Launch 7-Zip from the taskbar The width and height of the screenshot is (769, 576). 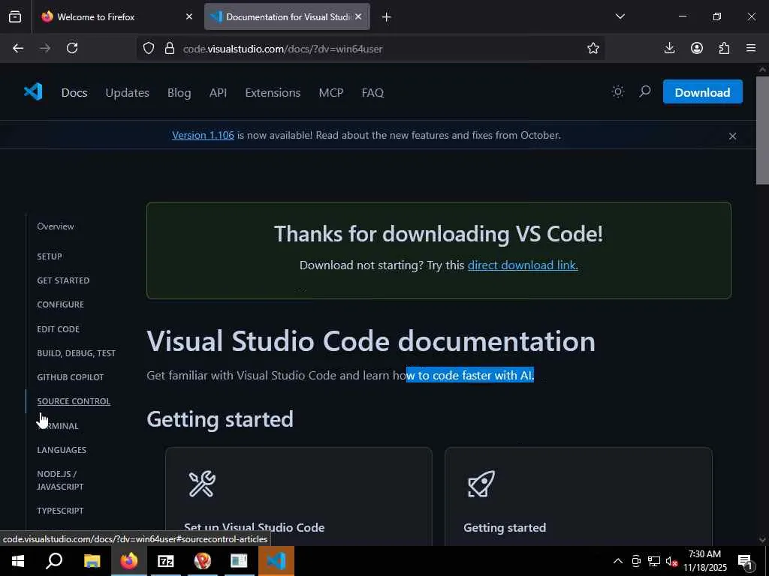point(166,561)
